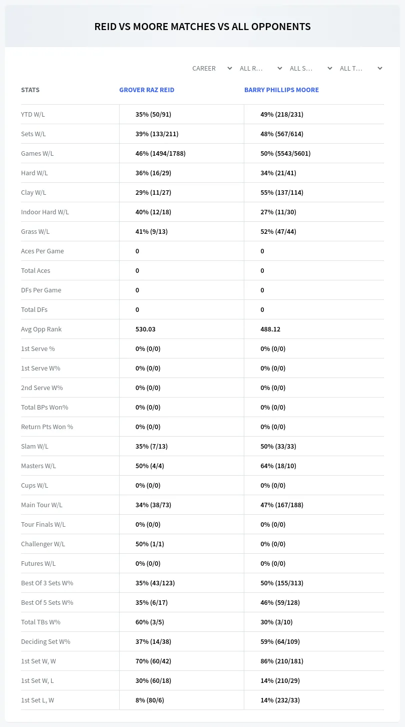Click the YTD W/L row label
This screenshot has width=405, height=727.
(x=33, y=114)
